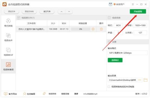Click the 1920×1080 resolution value
Viewport: 150px width, 98px height.
click(140, 25)
